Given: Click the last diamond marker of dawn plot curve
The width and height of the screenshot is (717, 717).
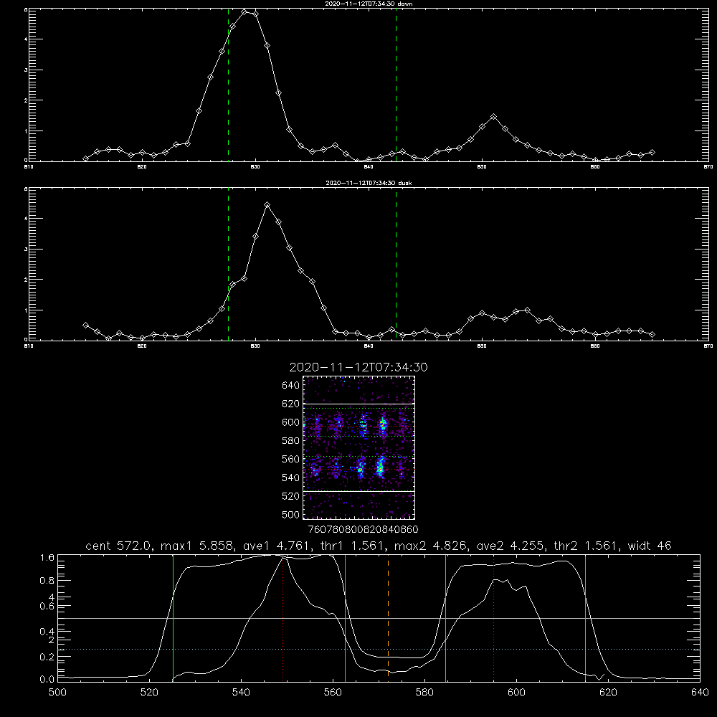Looking at the screenshot, I should coord(652,152).
